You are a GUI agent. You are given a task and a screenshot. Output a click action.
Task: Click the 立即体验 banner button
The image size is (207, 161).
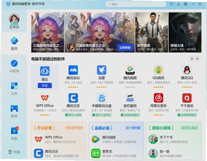point(125,48)
